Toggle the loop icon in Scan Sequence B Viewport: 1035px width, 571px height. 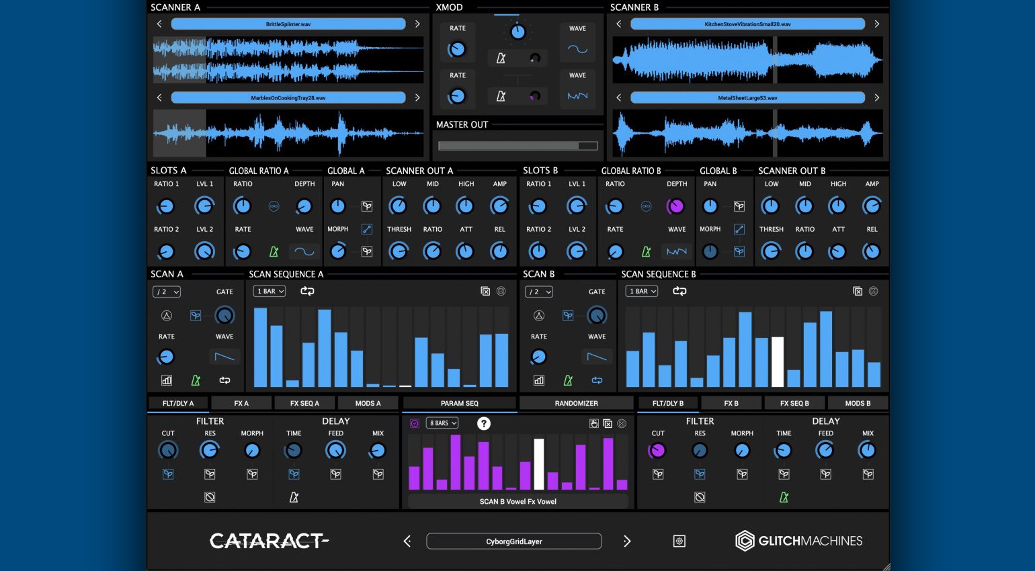[679, 291]
